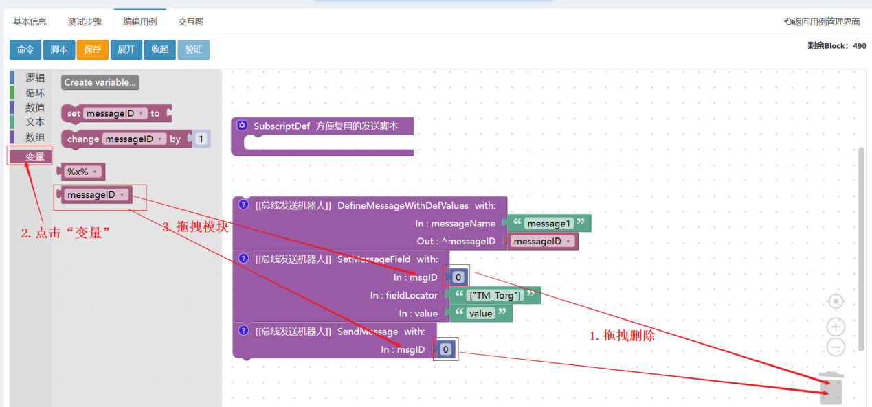Viewport: 872px width, 407px height.
Task: Open the 数值 toolbox category
Action: pos(31,107)
